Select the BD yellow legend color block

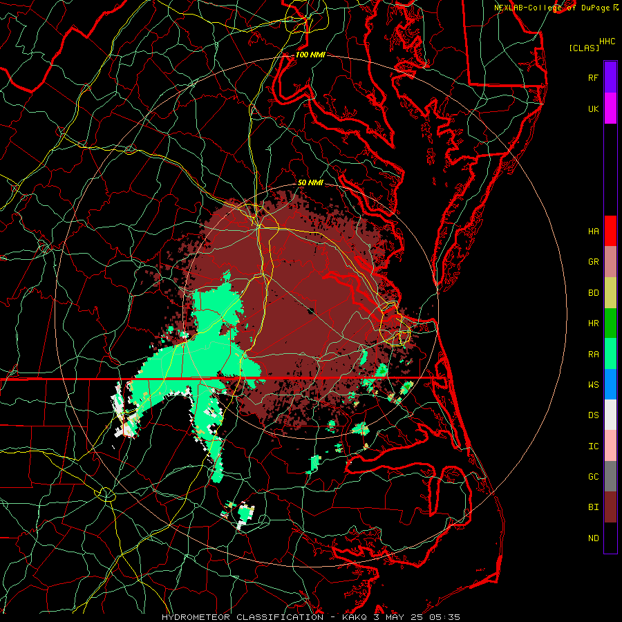click(610, 293)
